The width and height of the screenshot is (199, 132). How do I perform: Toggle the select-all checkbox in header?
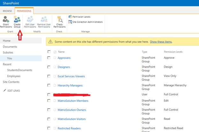coord(49,51)
